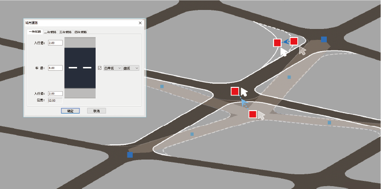Click the 车道 width input field
This screenshot has height=189, width=381.
point(55,68)
